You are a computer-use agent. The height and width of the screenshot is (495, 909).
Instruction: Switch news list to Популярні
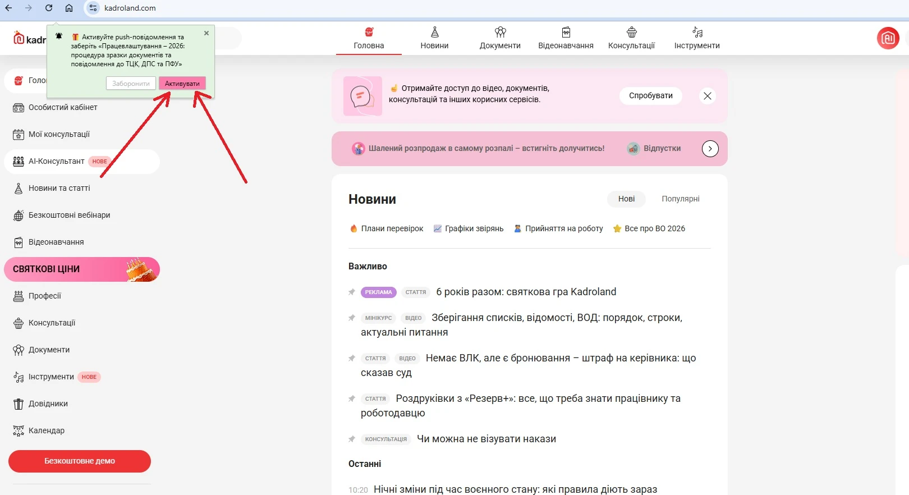(680, 199)
